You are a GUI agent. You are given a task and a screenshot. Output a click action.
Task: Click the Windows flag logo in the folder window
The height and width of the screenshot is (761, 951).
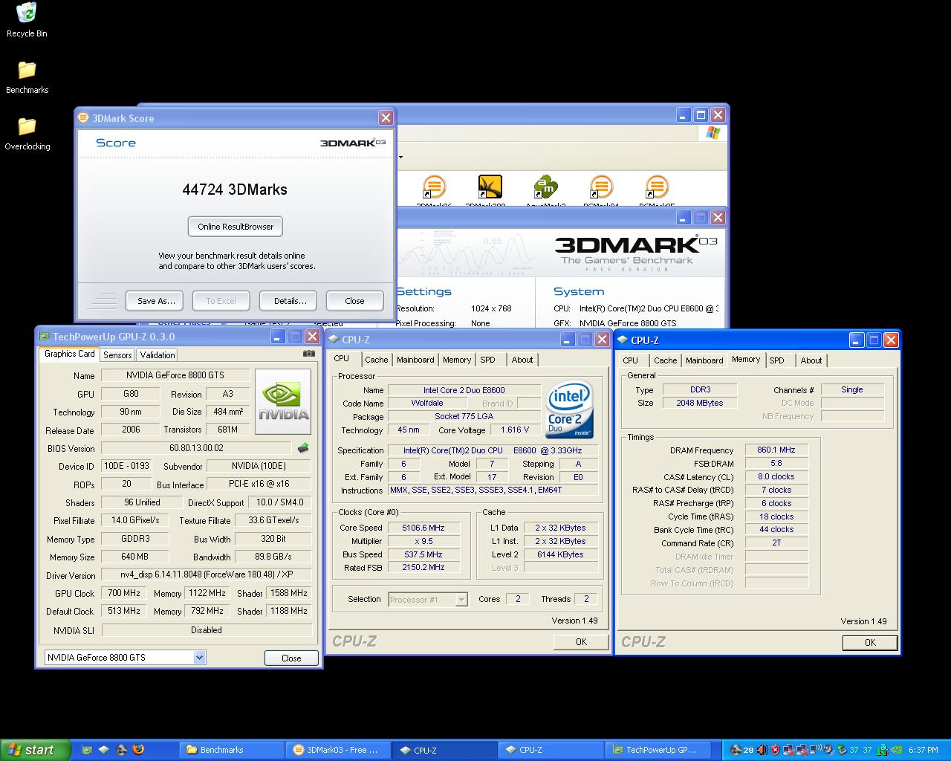coord(713,133)
